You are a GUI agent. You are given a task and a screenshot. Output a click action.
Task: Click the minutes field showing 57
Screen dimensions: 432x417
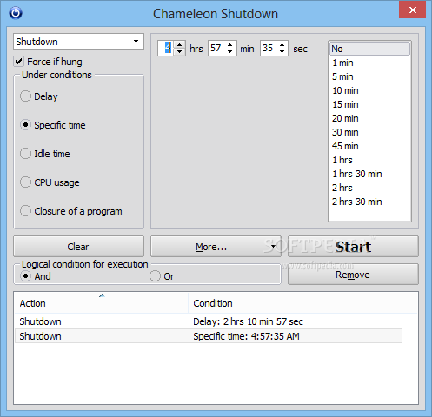216,48
